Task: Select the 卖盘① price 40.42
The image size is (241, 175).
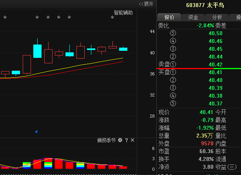Action: pyautogui.click(x=216, y=64)
